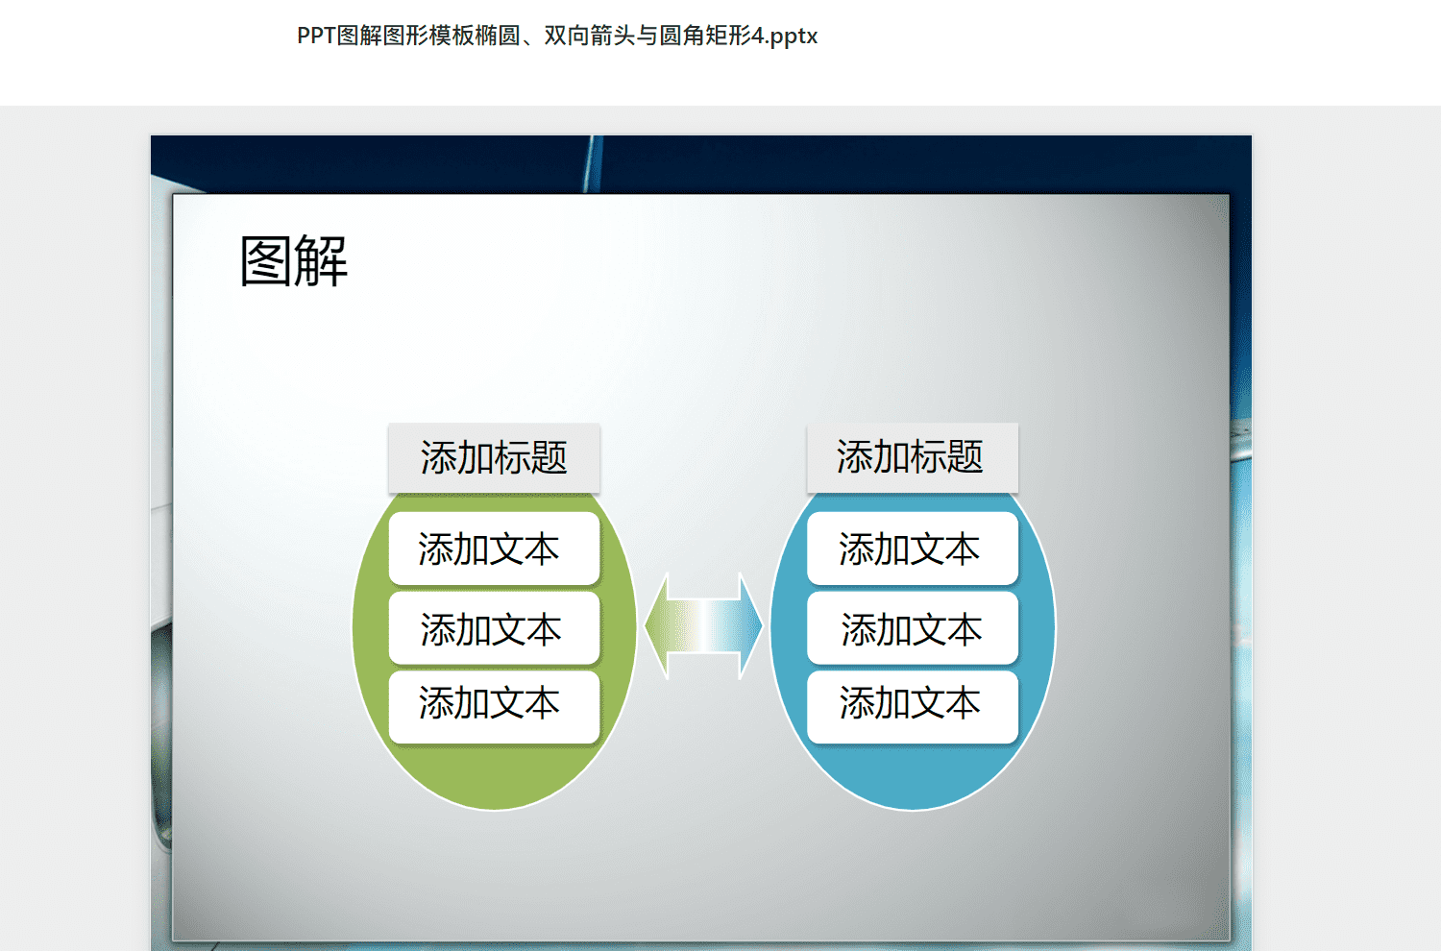
Task: Select the middle 添加文本 box in the blue ellipse
Action: click(x=912, y=628)
